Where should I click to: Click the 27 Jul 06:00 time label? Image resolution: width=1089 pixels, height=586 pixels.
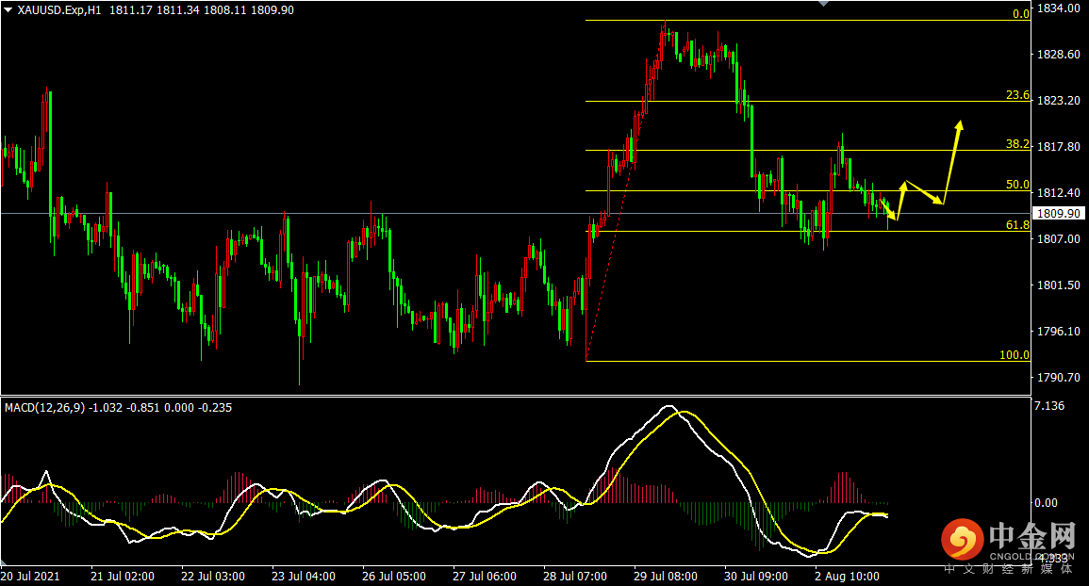coord(485,577)
